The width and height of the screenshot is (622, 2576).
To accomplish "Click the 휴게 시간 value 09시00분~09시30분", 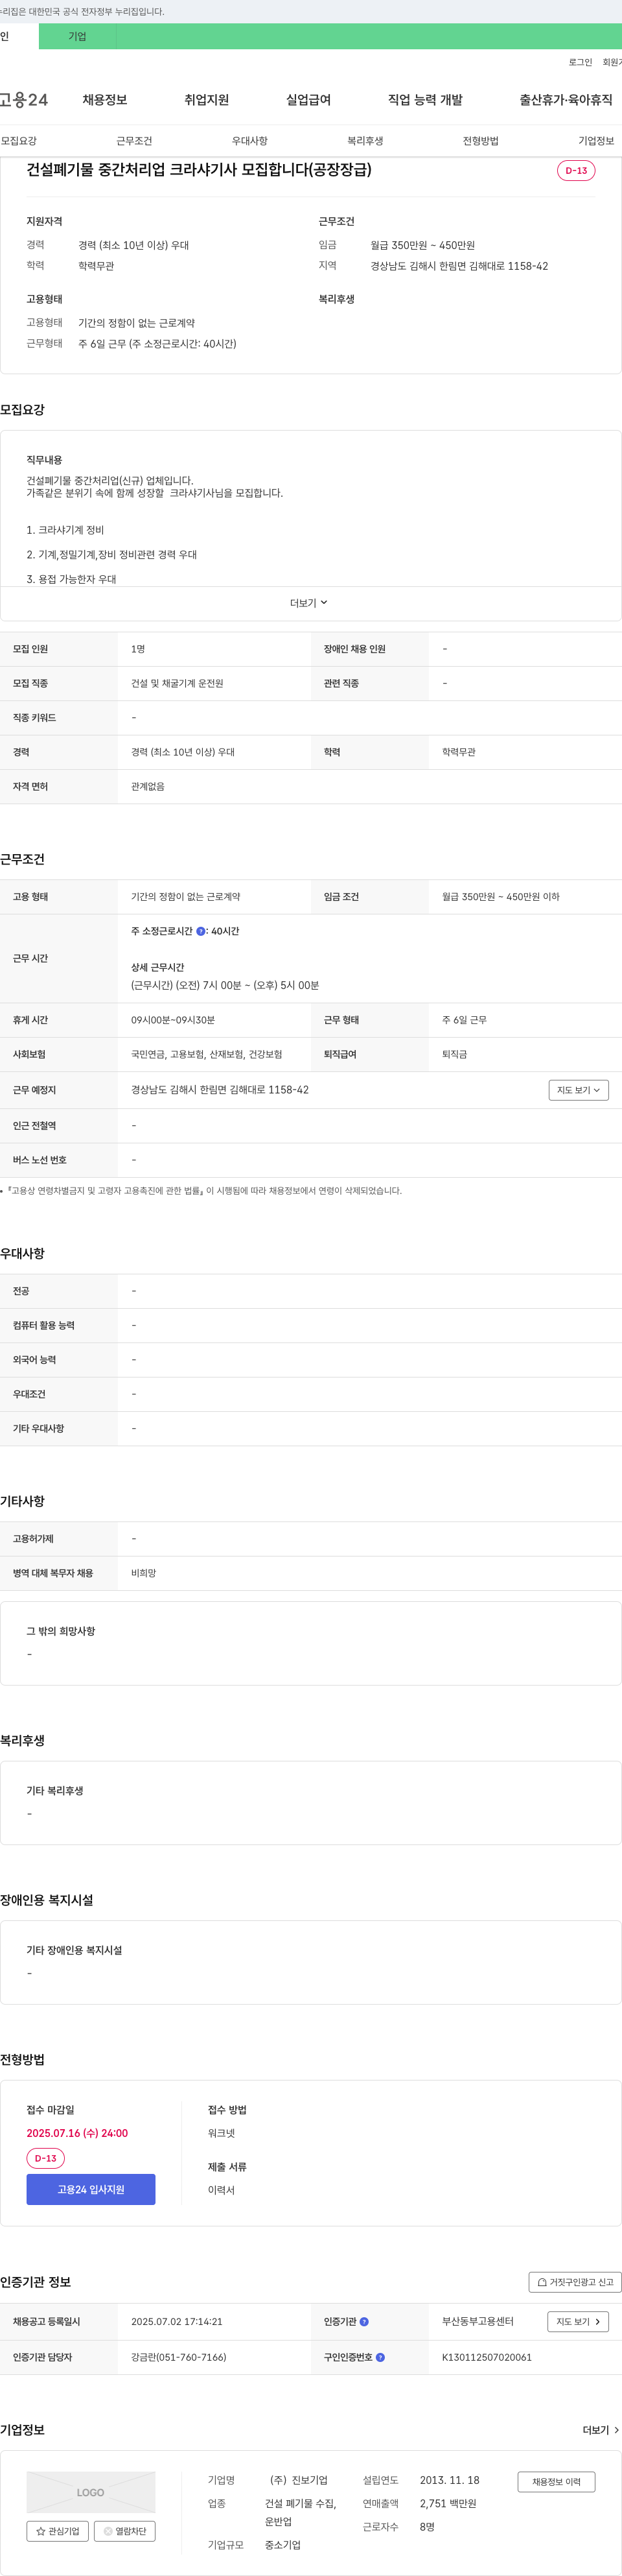I will coord(173,1020).
